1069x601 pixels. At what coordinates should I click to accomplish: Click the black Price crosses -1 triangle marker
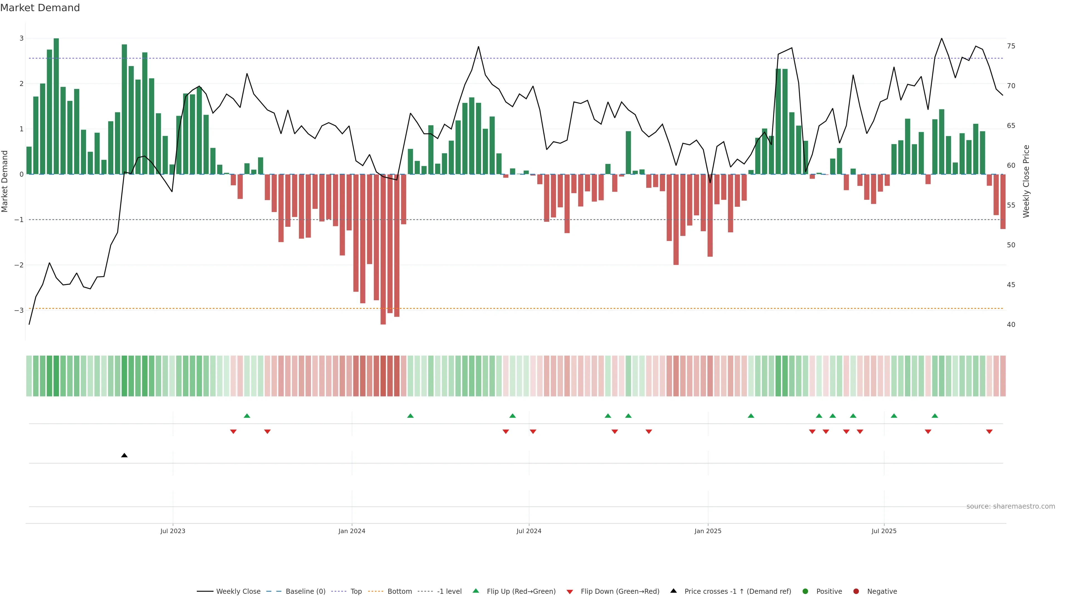coord(124,455)
